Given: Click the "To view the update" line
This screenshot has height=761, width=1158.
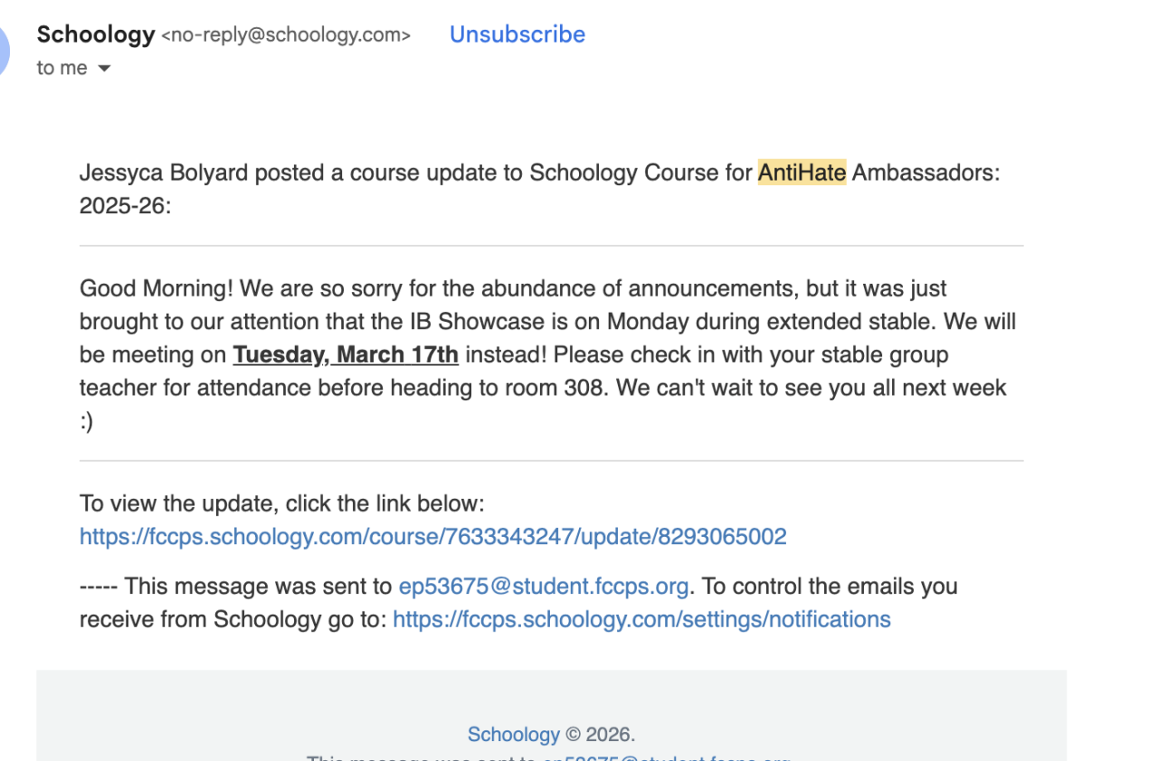Looking at the screenshot, I should coord(281,503).
